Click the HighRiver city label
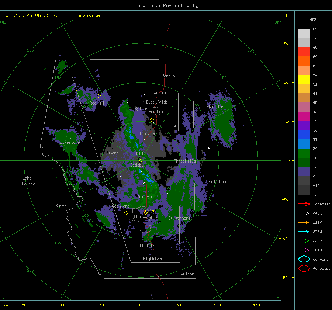 coord(153,259)
